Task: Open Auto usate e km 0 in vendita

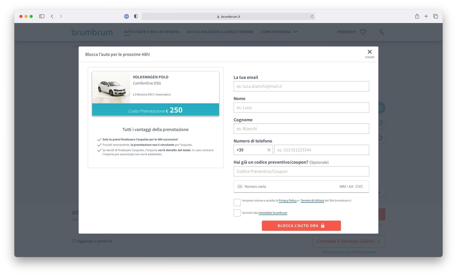Action: click(x=151, y=32)
